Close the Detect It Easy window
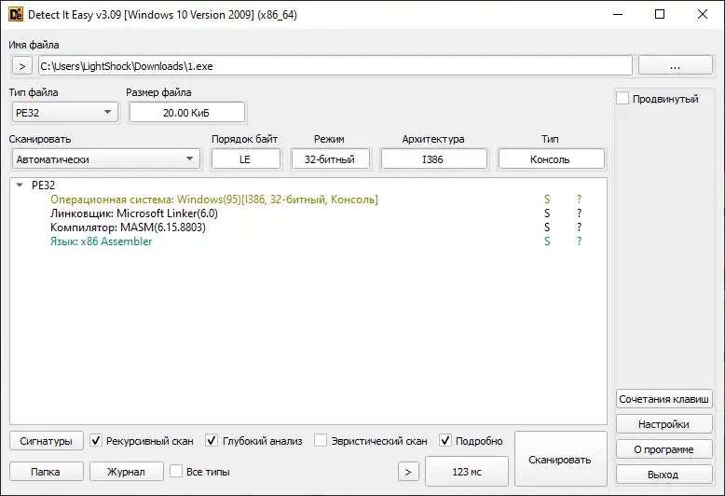725x496 pixels. point(703,14)
